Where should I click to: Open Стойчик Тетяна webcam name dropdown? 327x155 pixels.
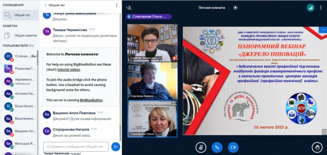click(x=146, y=58)
